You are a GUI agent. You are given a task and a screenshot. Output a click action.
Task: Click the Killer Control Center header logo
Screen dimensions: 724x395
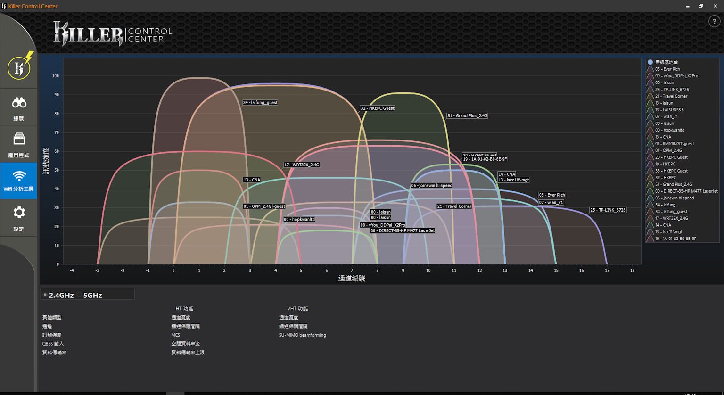click(x=113, y=33)
